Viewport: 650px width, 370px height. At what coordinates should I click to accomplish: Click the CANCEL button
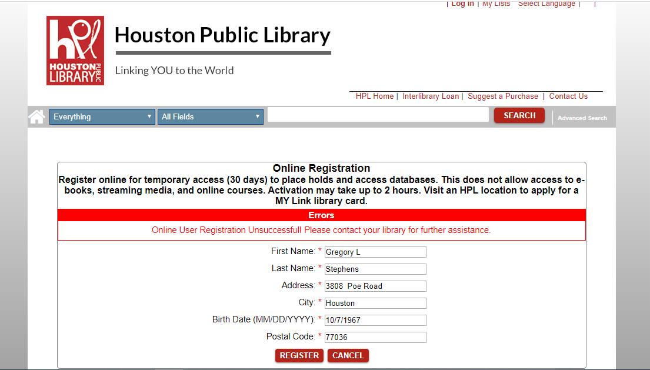click(x=348, y=355)
